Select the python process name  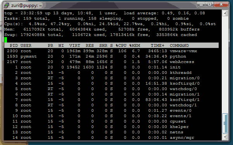click(x=178, y=56)
